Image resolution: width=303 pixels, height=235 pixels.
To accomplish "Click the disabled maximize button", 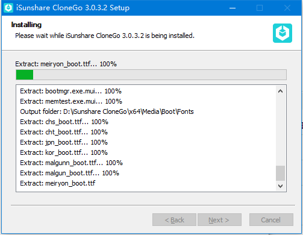I will pyautogui.click(x=260, y=8).
